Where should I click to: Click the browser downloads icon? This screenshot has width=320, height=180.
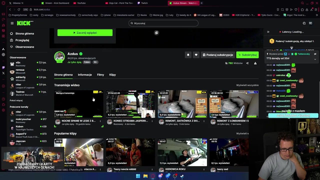click(311, 9)
